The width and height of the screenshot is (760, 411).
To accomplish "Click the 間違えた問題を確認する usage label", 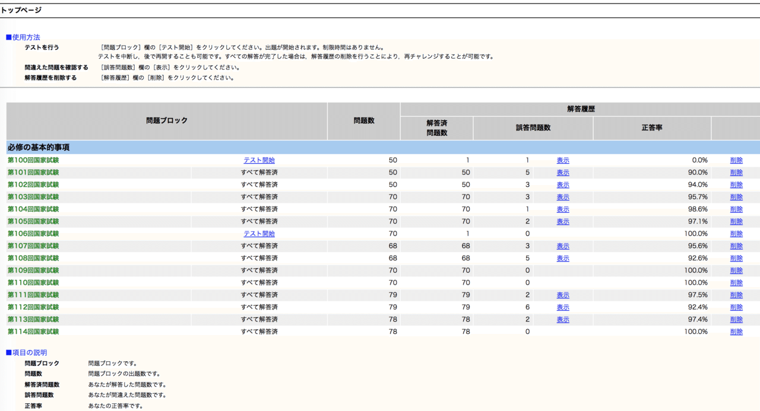I will (56, 68).
